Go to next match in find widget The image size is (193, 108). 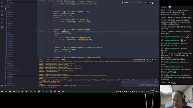pyautogui.click(x=152, y=3)
